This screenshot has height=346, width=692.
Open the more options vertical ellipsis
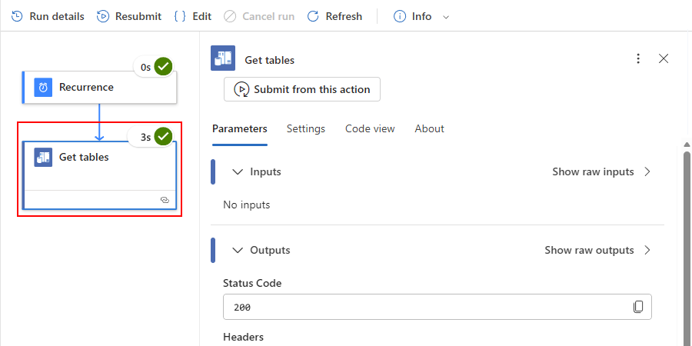[637, 59]
